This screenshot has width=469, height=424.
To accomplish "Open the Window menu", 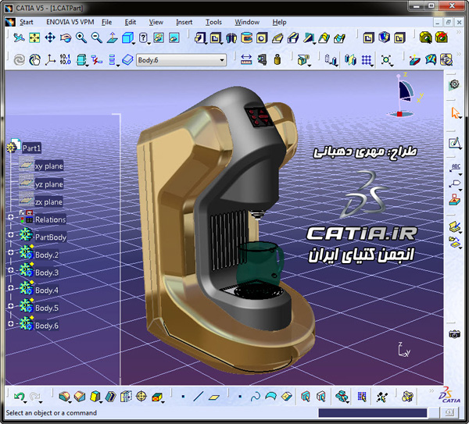I will click(x=247, y=22).
